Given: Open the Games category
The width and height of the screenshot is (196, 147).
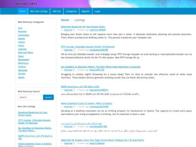Looking at the screenshot, I should pyautogui.click(x=22, y=39).
